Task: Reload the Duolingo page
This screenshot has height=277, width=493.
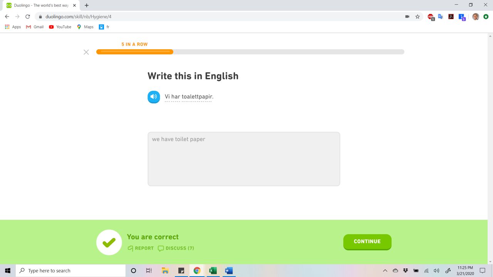Action: pyautogui.click(x=28, y=17)
